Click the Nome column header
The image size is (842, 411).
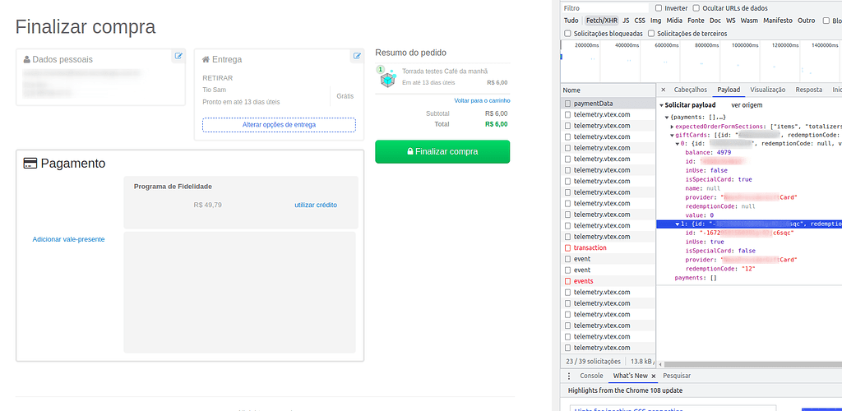pos(608,90)
